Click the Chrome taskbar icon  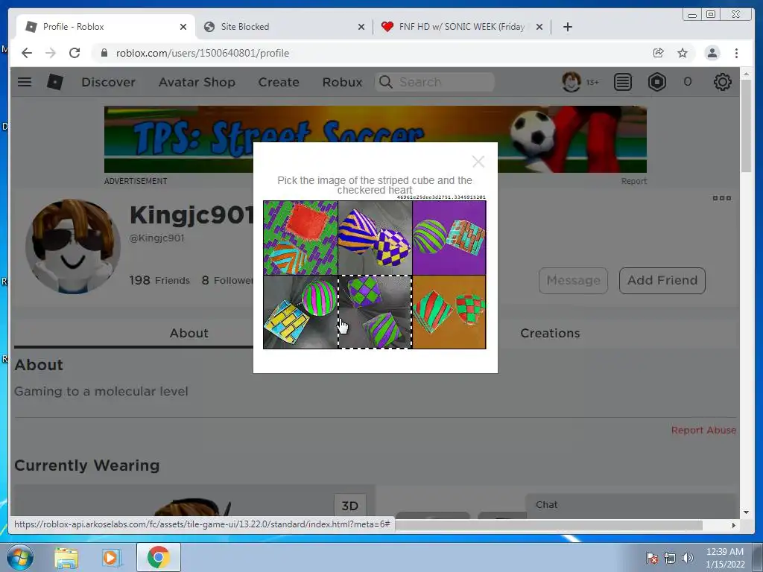[158, 557]
